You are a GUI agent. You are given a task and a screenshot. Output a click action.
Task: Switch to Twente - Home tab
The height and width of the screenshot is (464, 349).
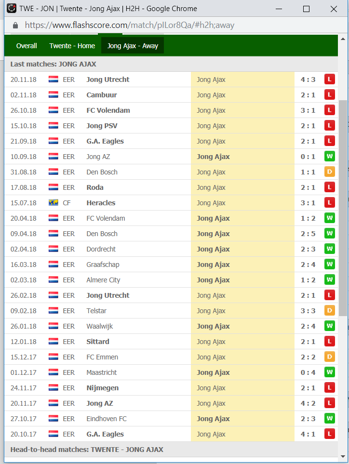point(72,46)
